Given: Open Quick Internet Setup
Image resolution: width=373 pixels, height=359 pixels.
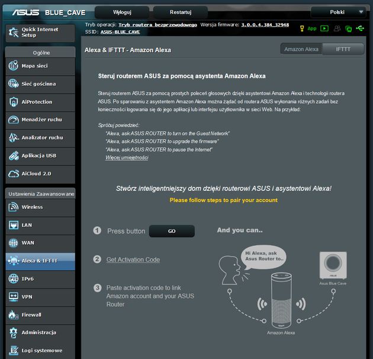Looking at the screenshot, I should tap(40, 33).
